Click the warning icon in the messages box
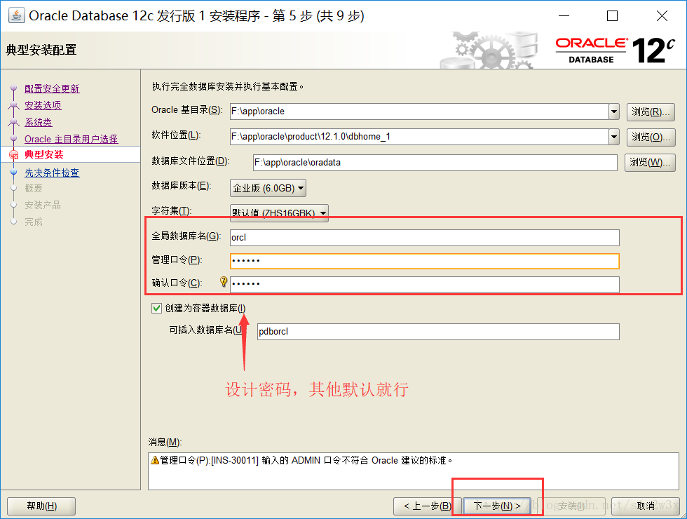This screenshot has height=519, width=687. pyautogui.click(x=155, y=460)
